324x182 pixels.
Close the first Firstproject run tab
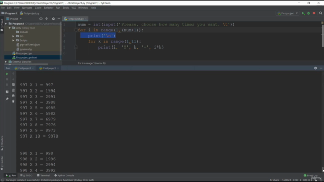point(33,68)
